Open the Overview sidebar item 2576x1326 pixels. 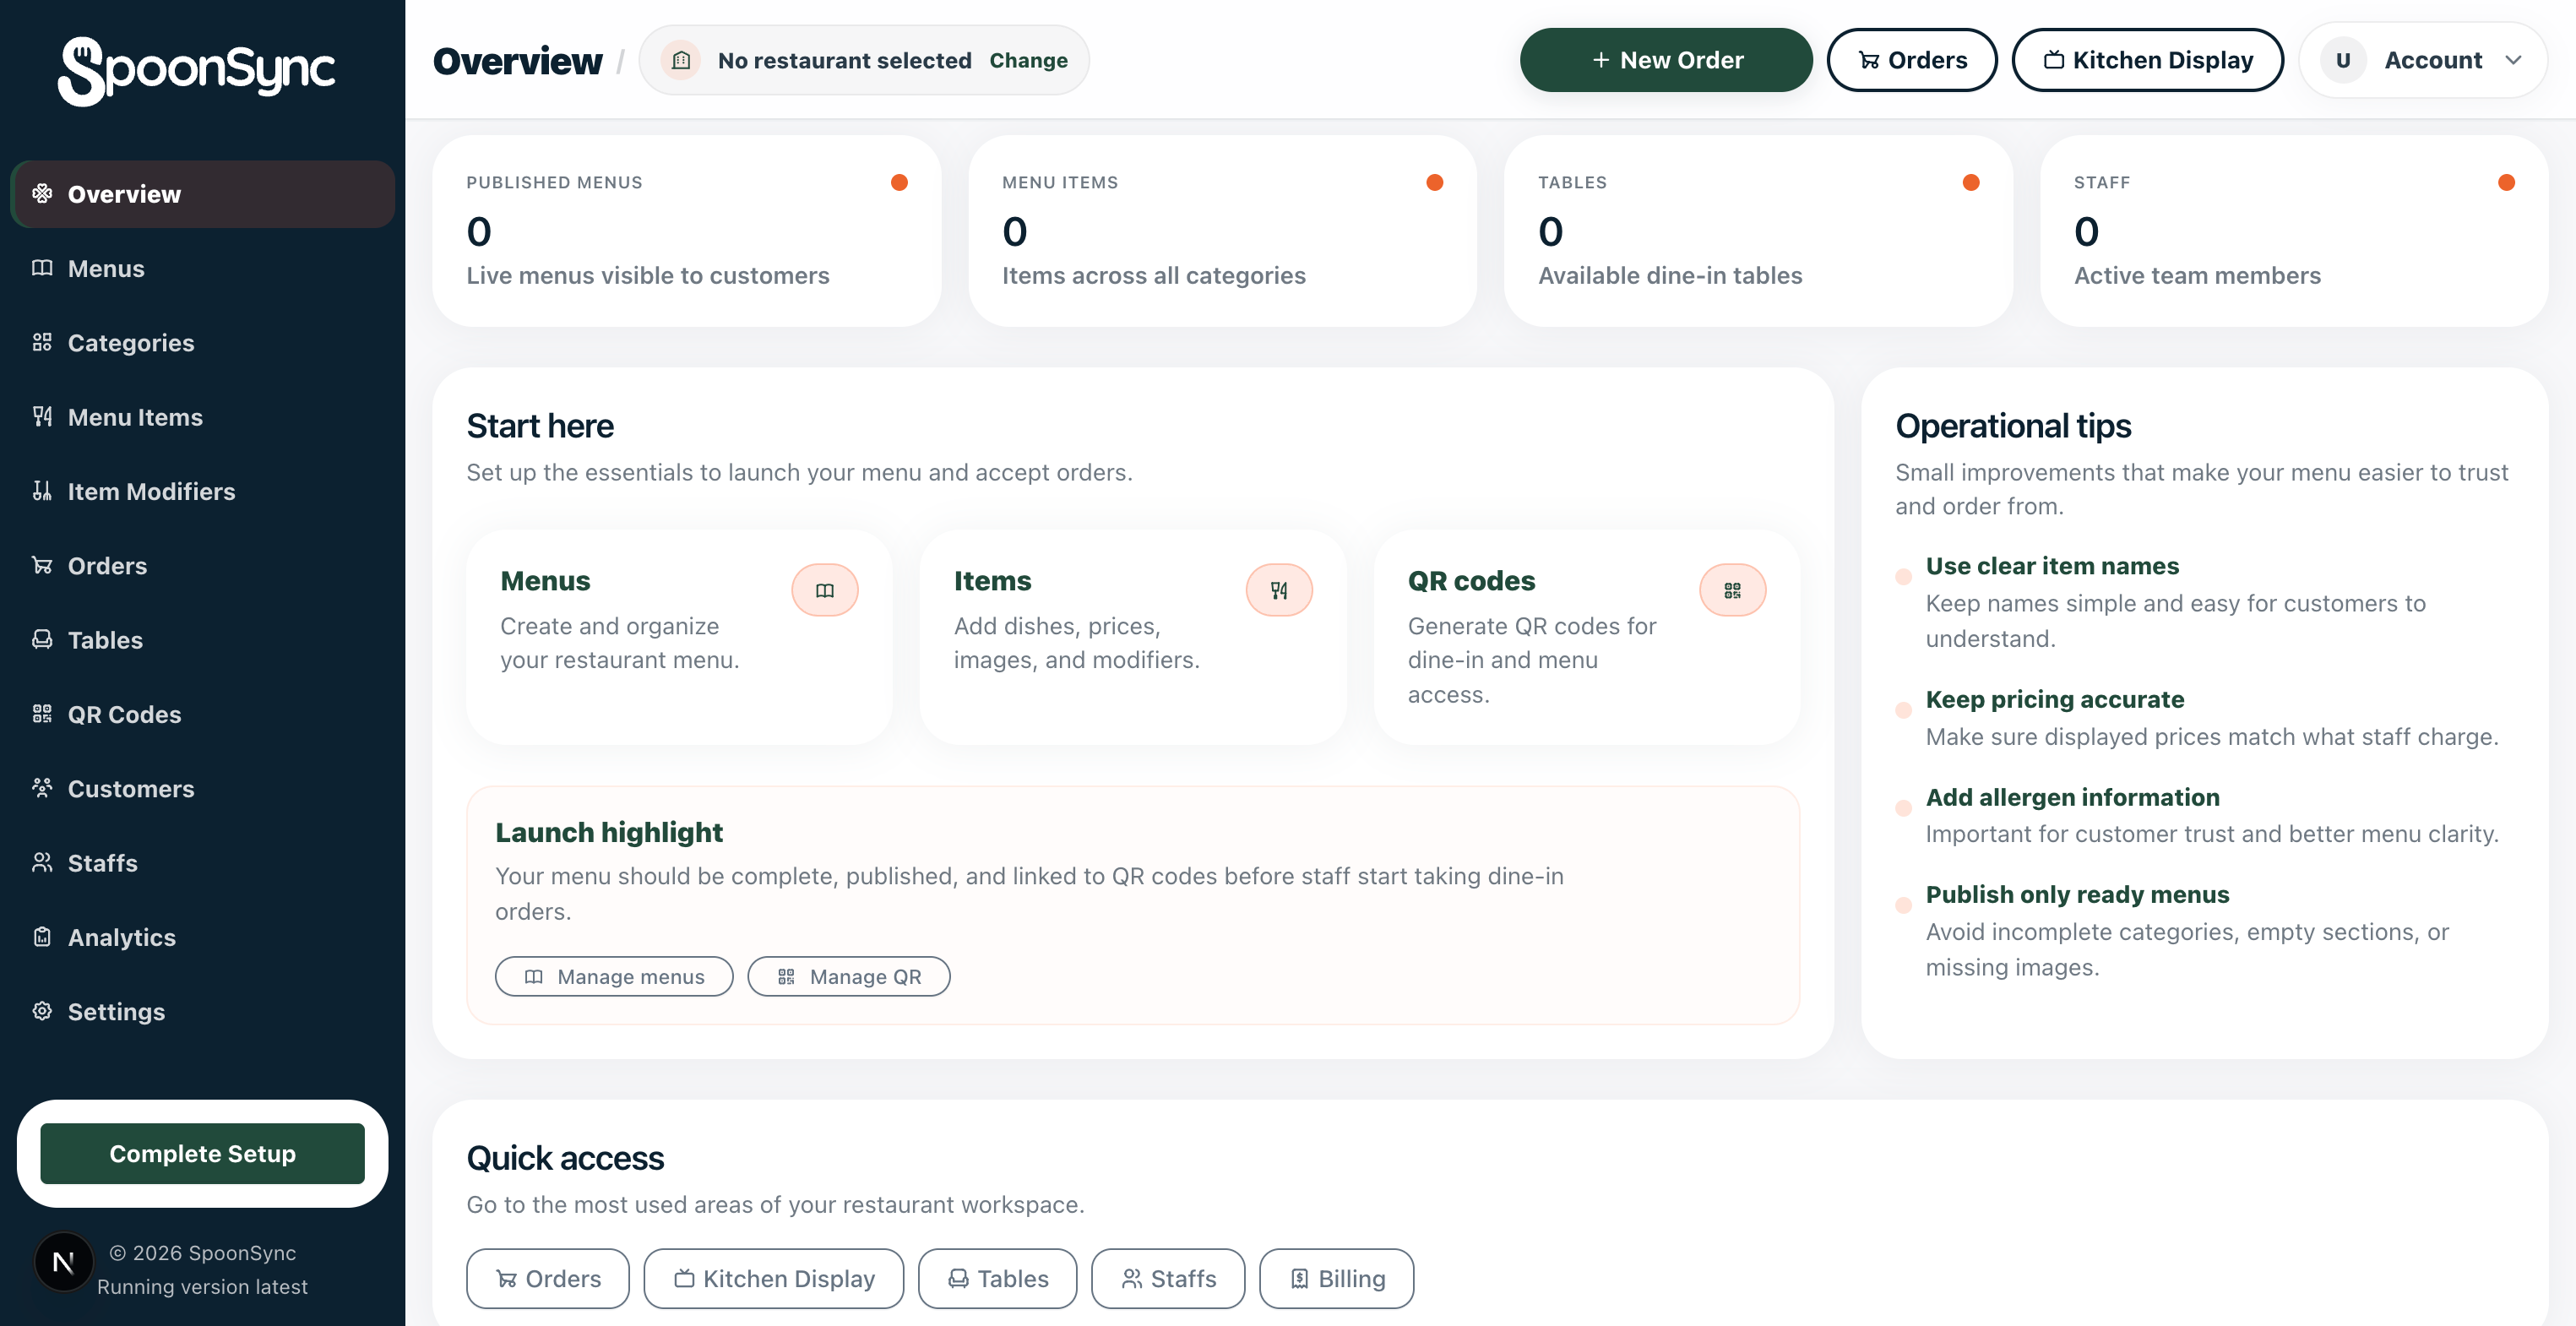coord(203,194)
